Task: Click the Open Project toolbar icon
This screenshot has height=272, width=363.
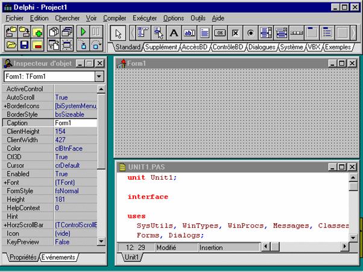Action: 11,32
